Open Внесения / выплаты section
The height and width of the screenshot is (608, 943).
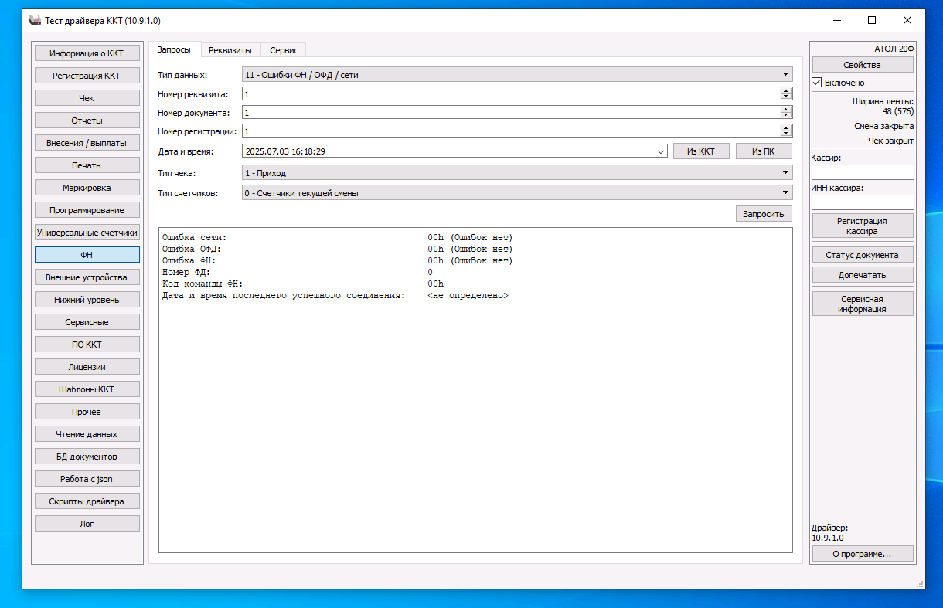coord(87,143)
